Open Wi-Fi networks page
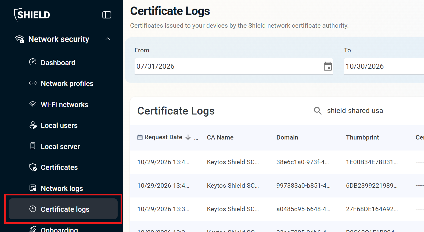Viewport: 424px width, 232px height. 65,105
